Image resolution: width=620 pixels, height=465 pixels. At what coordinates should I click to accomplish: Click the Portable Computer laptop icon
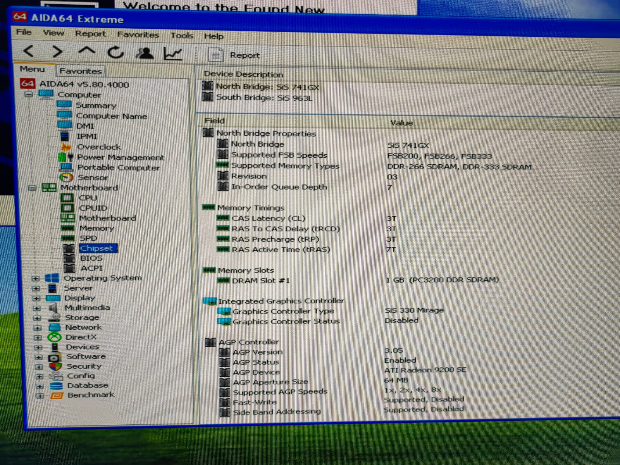click(66, 167)
